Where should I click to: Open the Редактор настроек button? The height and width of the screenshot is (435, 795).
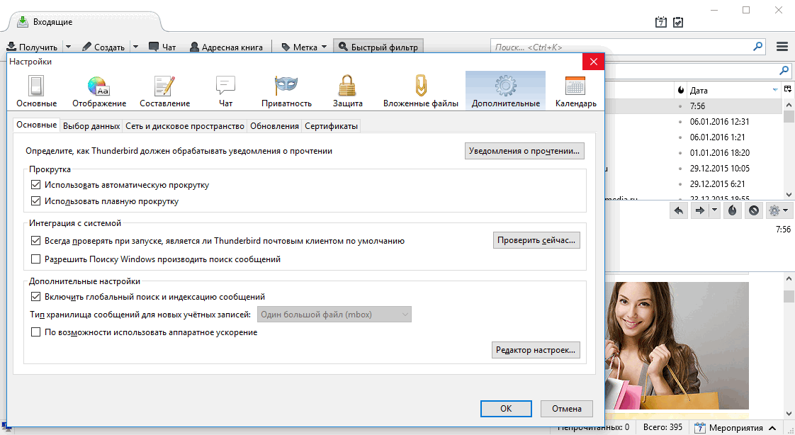pyautogui.click(x=536, y=350)
